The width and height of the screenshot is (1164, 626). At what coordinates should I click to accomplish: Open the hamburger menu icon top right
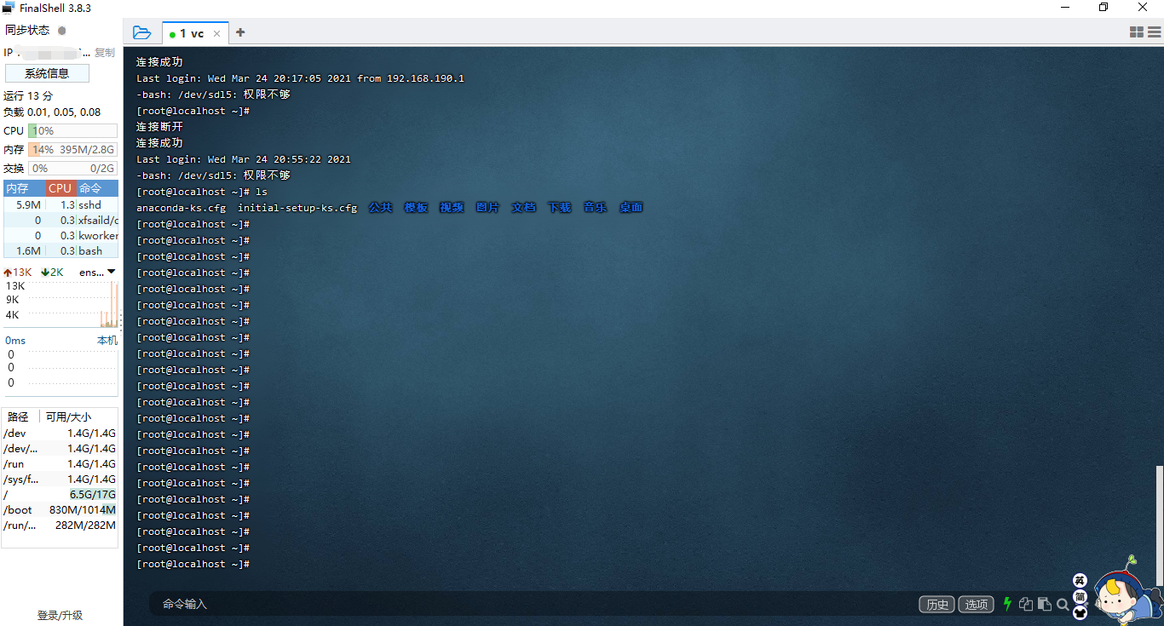(1155, 32)
